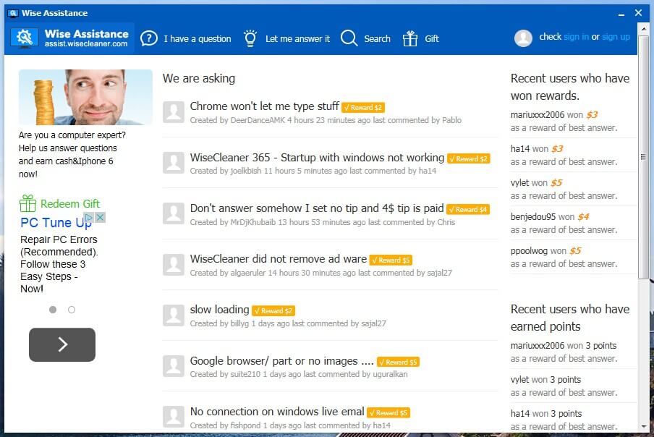Image resolution: width=654 pixels, height=437 pixels.
Task: Click Reward $4 badge on tip question
Action: pyautogui.click(x=468, y=209)
